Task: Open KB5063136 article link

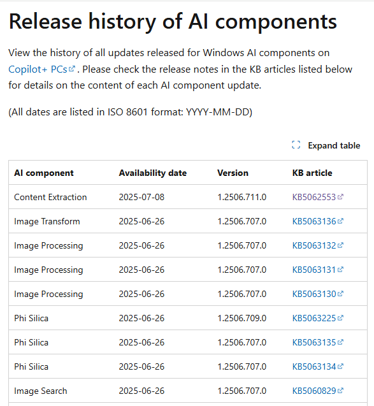Action: click(x=317, y=221)
